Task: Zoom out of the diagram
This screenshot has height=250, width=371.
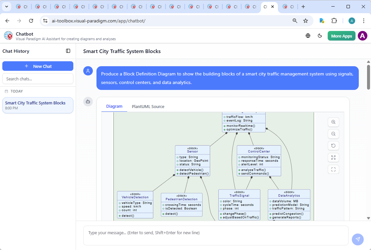Action: pyautogui.click(x=333, y=134)
